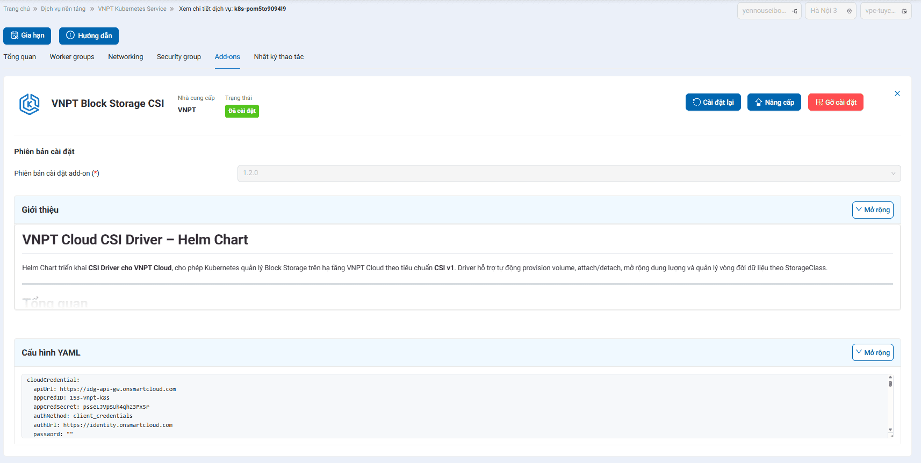The width and height of the screenshot is (921, 463).
Task: Open the Hướng dẫn guide
Action: [89, 35]
